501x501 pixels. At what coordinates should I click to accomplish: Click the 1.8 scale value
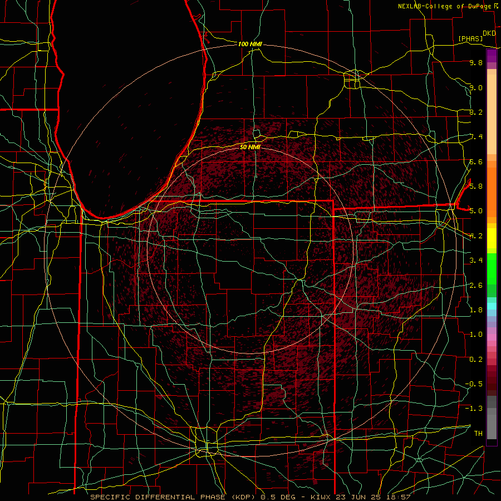(x=476, y=310)
